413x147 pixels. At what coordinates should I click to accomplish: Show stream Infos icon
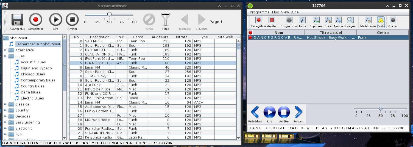302,20
